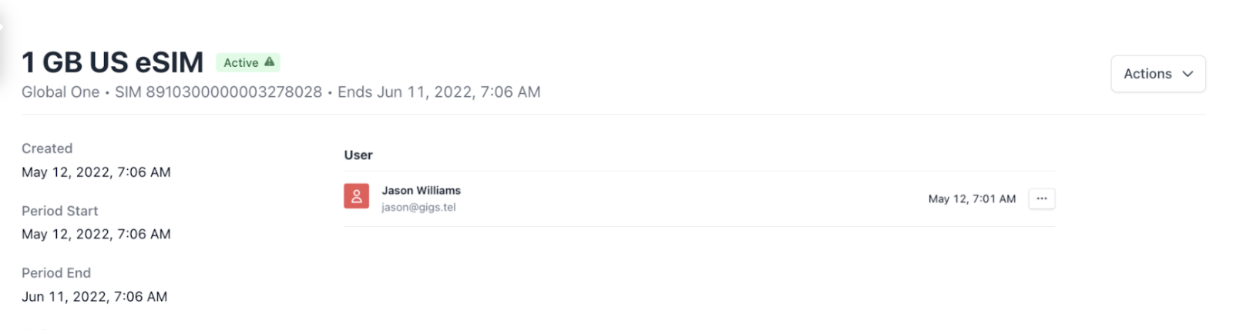This screenshot has height=330, width=1233.
Task: Open the three-dot menu for Jason Williams
Action: click(1041, 198)
